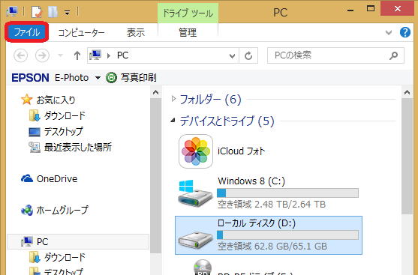The image size is (418, 275).
Task: Click the search magnifier icon
Action: [x=394, y=55]
